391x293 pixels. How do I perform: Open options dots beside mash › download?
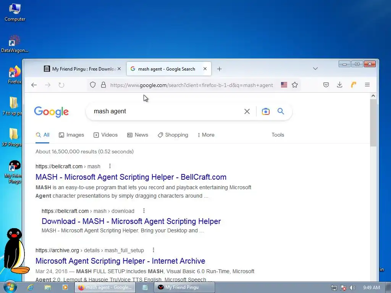[x=144, y=211]
